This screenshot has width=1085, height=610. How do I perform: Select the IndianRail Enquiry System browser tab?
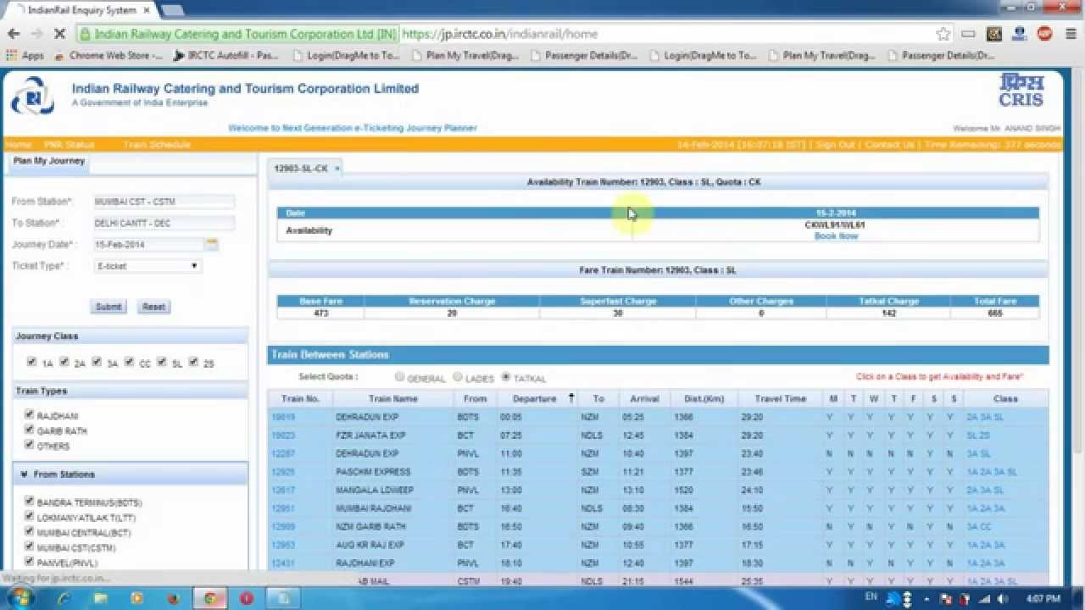pyautogui.click(x=81, y=10)
